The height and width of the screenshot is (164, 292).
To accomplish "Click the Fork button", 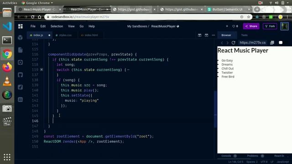I will pos(270,26).
